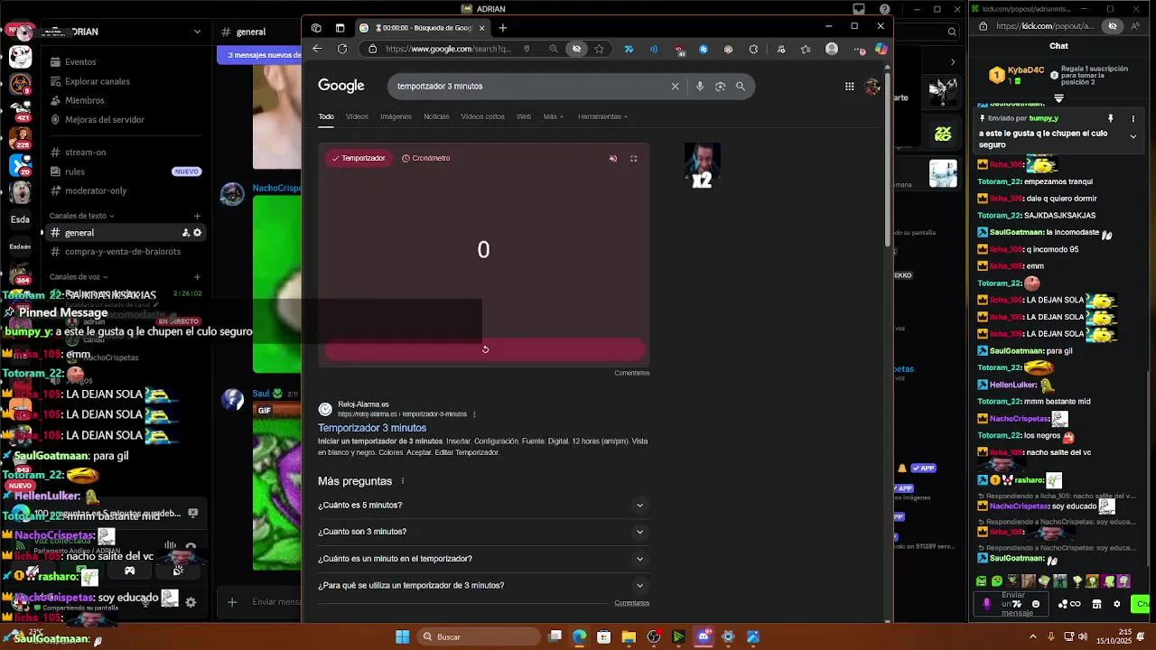
Task: Search by voice in Google search bar
Action: click(700, 86)
